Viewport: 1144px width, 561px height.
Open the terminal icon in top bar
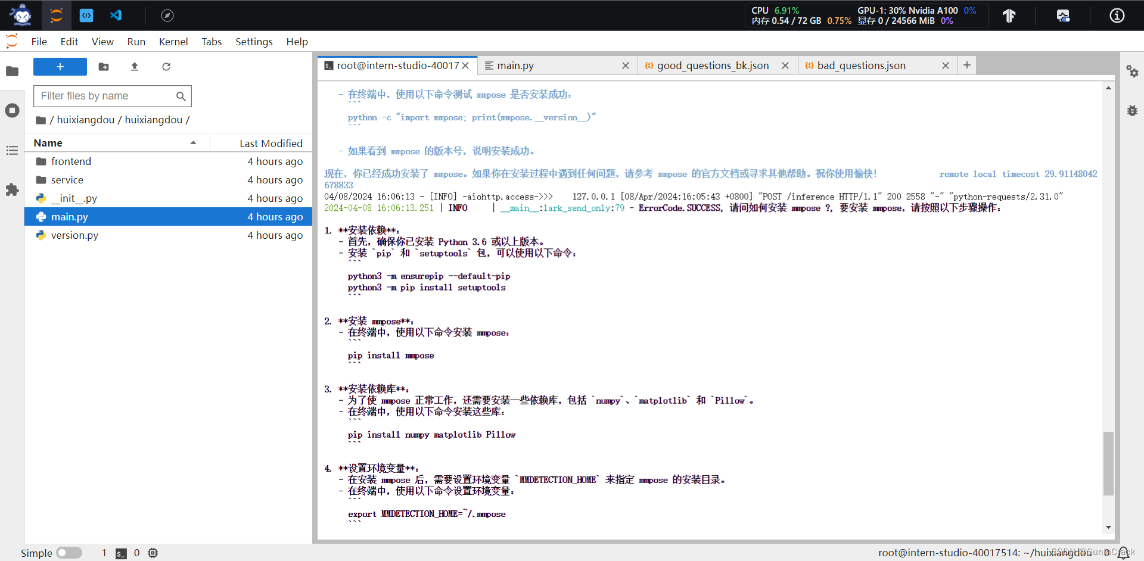click(x=86, y=15)
